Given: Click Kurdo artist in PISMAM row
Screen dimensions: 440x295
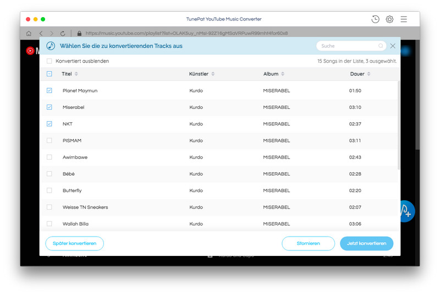Looking at the screenshot, I should point(196,140).
